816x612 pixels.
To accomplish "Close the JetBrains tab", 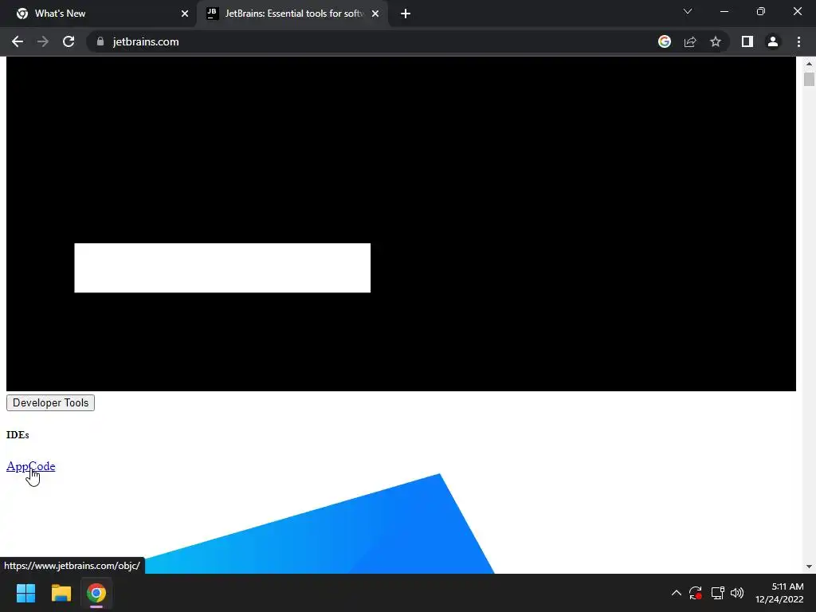I will point(375,14).
